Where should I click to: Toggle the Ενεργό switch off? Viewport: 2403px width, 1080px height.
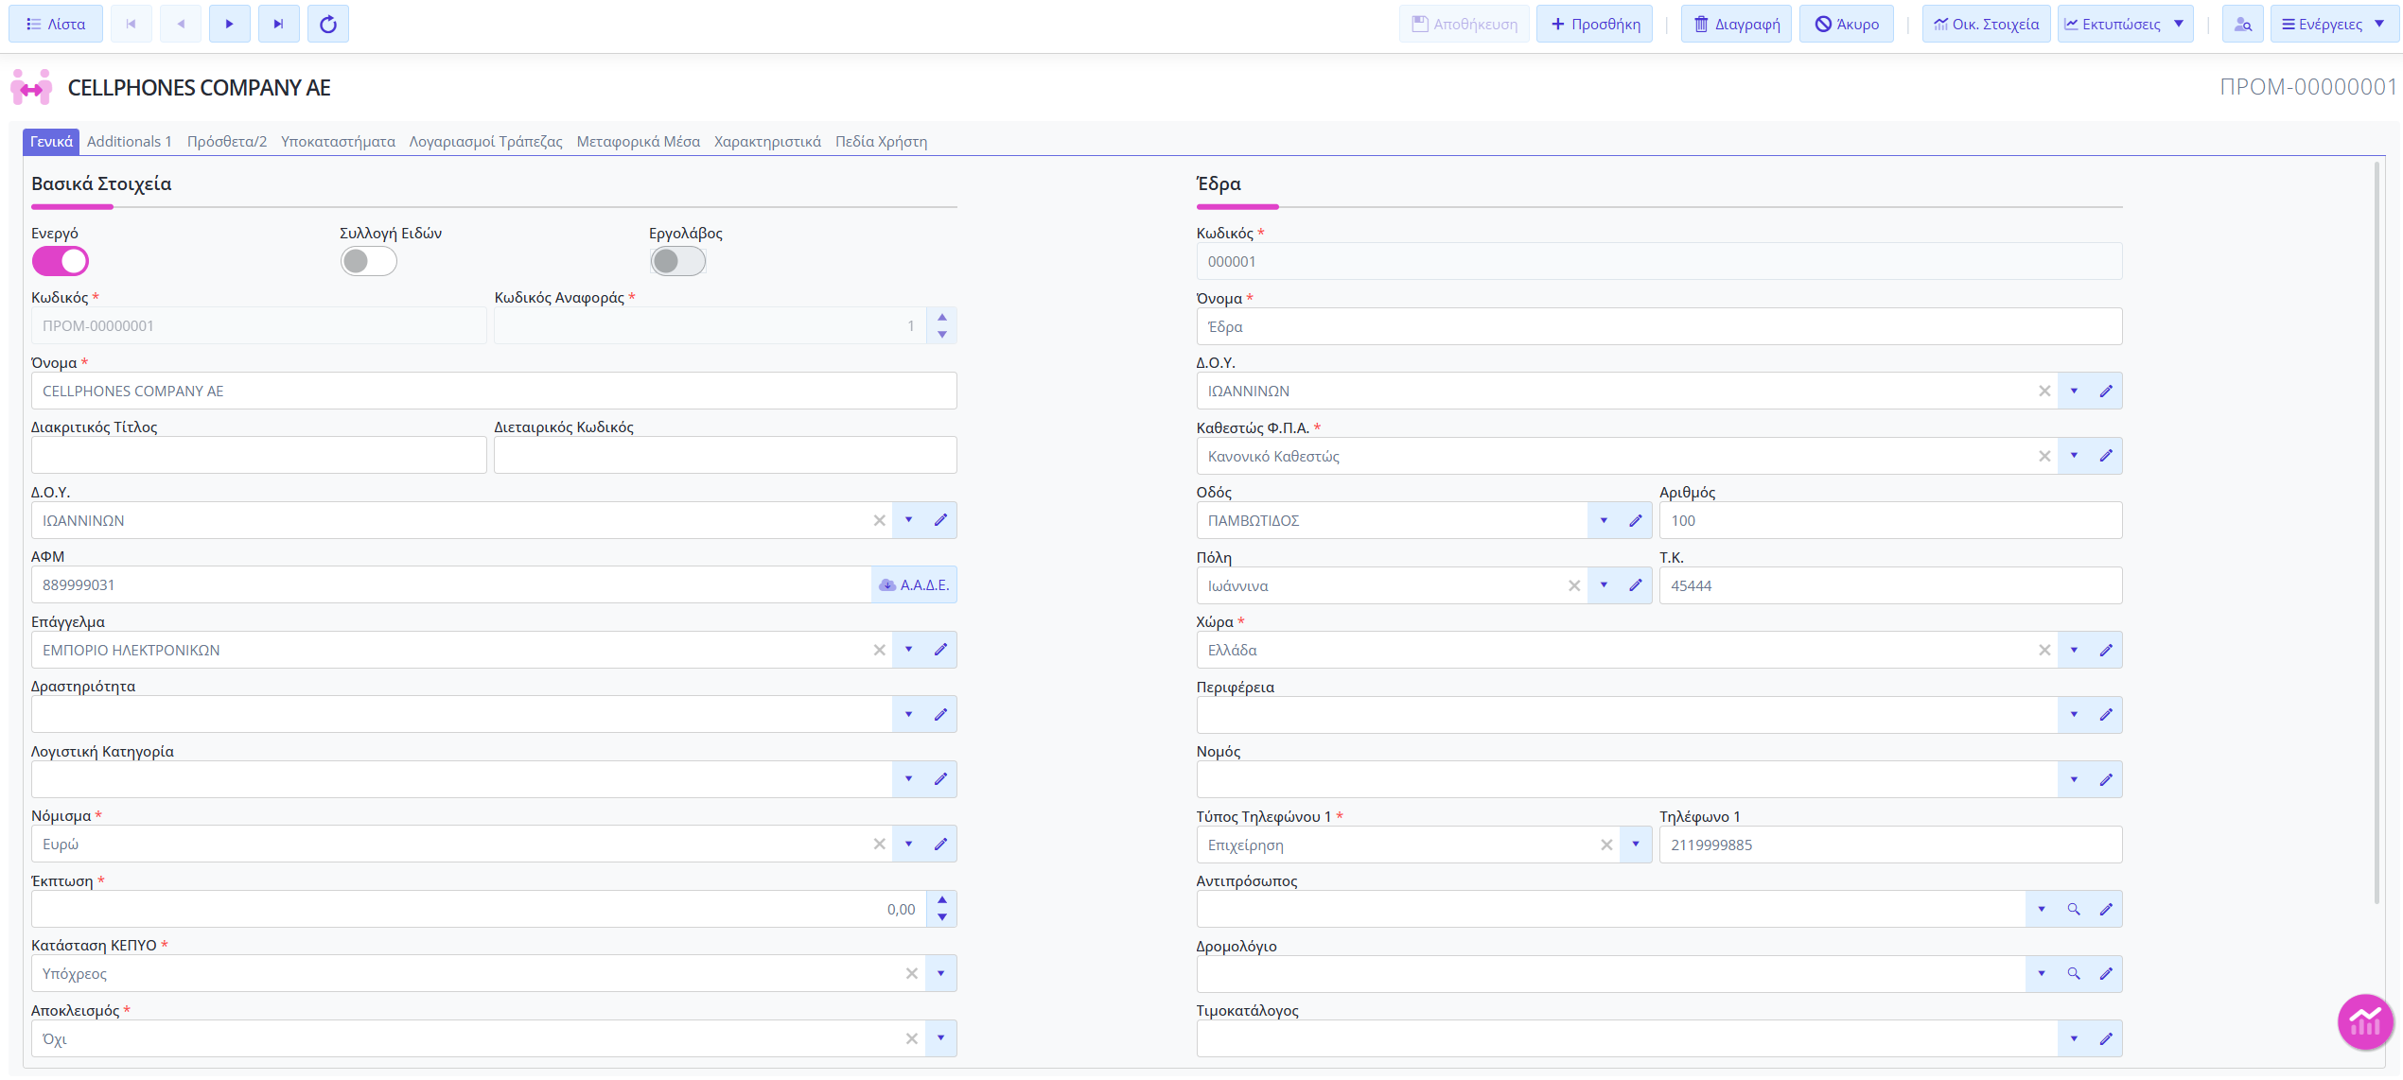(x=61, y=261)
